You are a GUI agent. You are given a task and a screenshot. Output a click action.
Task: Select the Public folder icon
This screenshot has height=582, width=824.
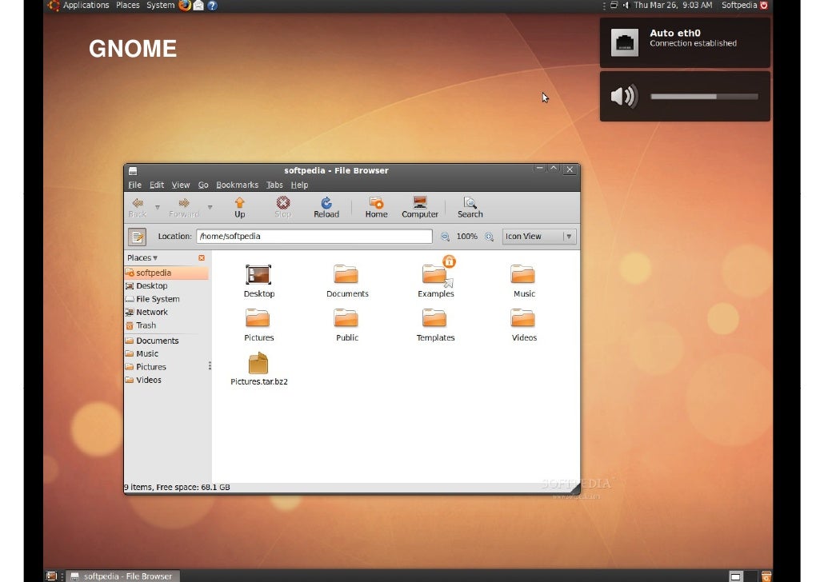point(346,318)
